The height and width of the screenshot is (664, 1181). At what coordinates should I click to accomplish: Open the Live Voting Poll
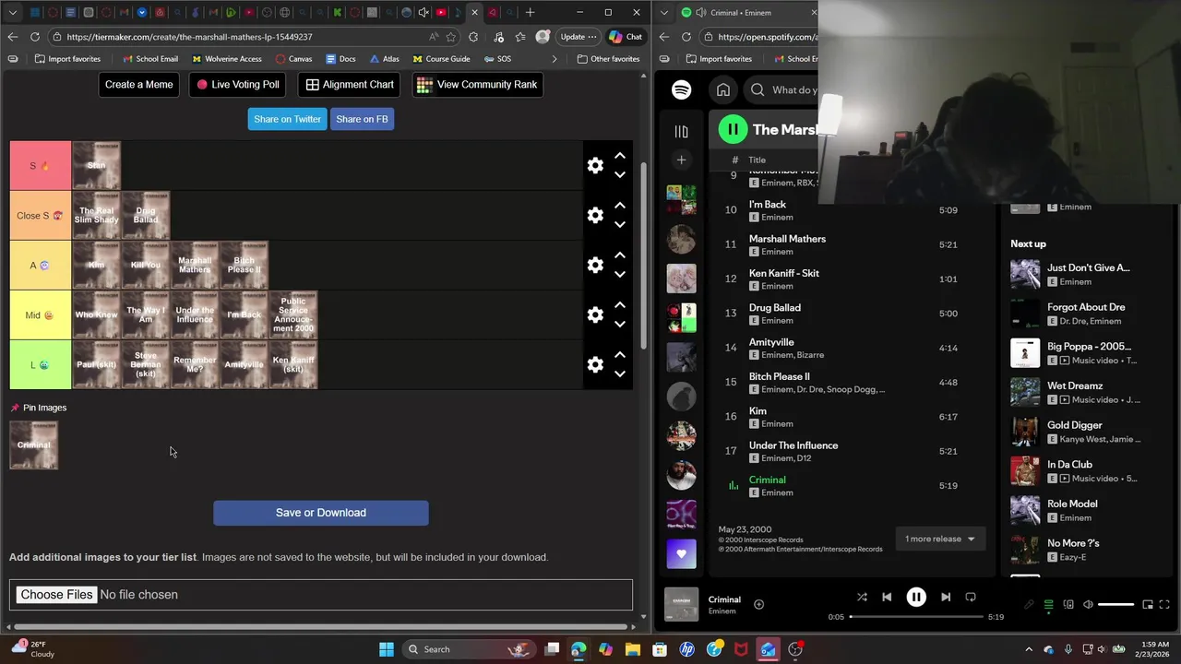237,85
